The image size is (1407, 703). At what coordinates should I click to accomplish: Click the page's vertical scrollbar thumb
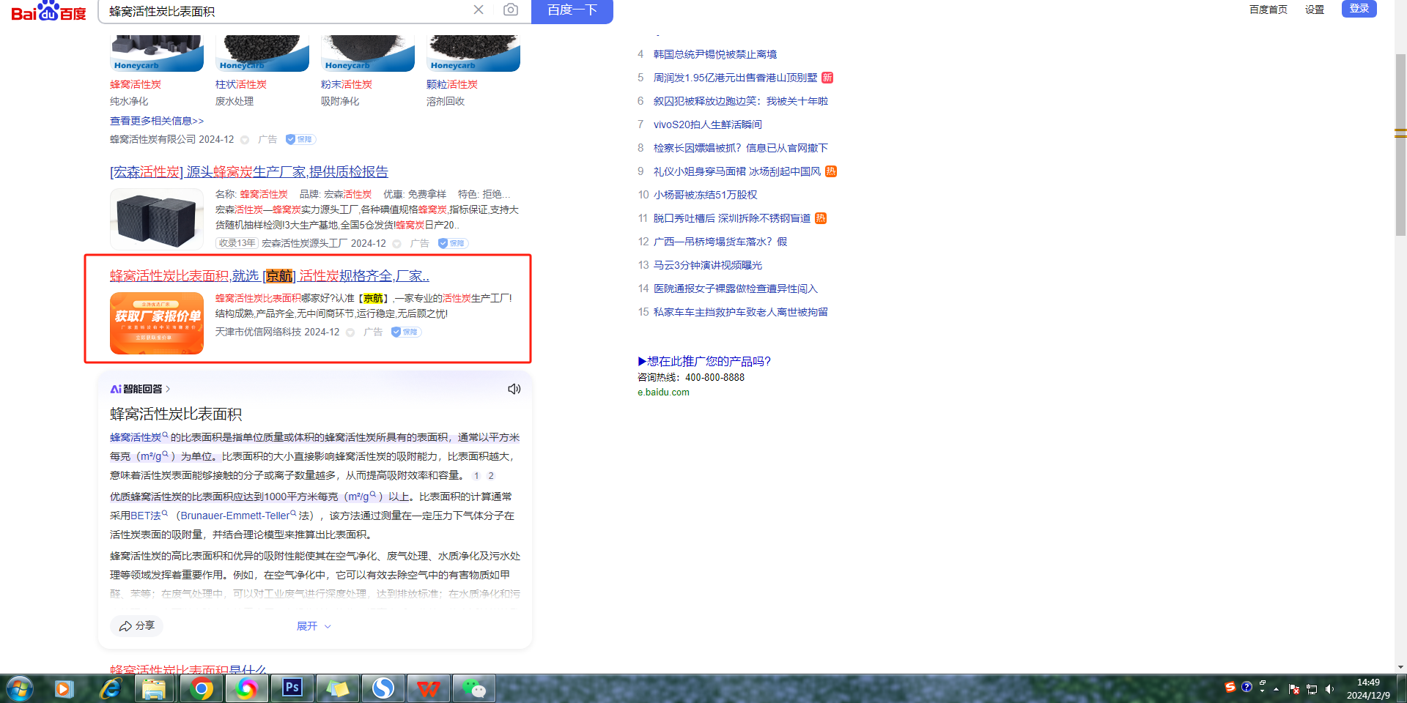click(1400, 144)
